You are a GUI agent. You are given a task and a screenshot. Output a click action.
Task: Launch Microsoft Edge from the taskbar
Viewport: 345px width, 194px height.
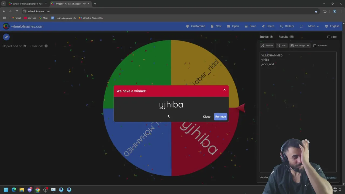click(14, 190)
